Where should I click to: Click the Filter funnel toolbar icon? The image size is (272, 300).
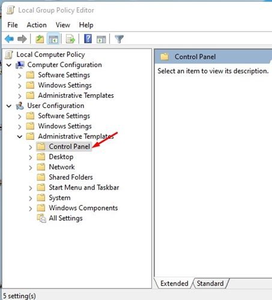pos(119,39)
